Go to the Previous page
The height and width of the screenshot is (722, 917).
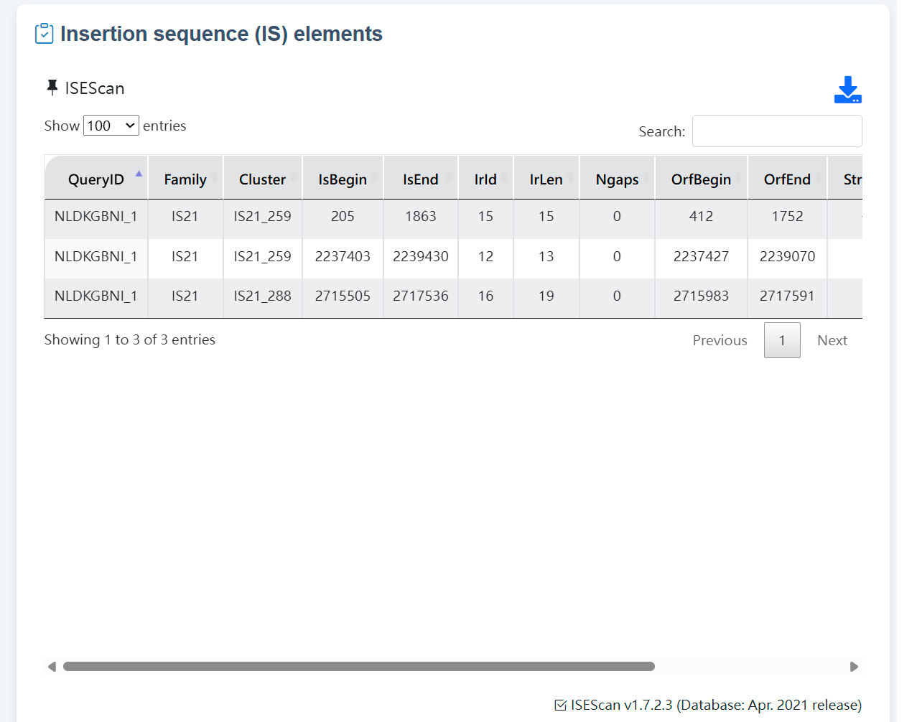[x=720, y=340]
